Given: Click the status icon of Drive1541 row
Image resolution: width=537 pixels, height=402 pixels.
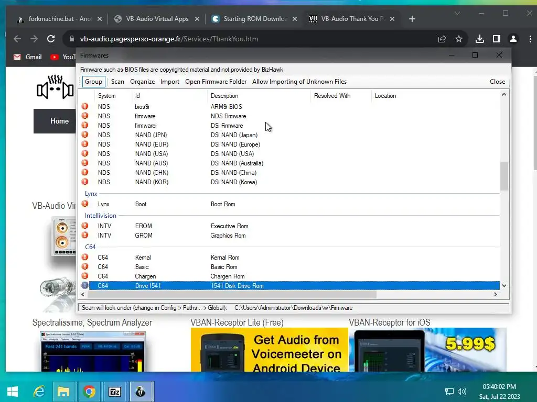Looking at the screenshot, I should click(85, 285).
